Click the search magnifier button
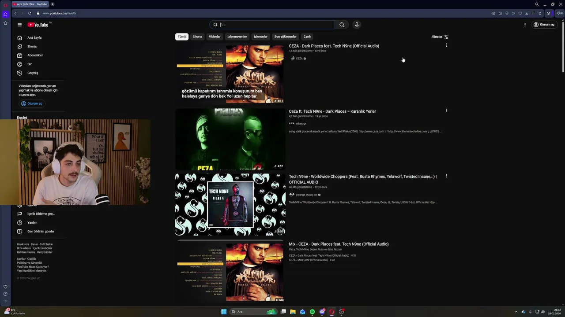This screenshot has height=317, width=565. [342, 25]
